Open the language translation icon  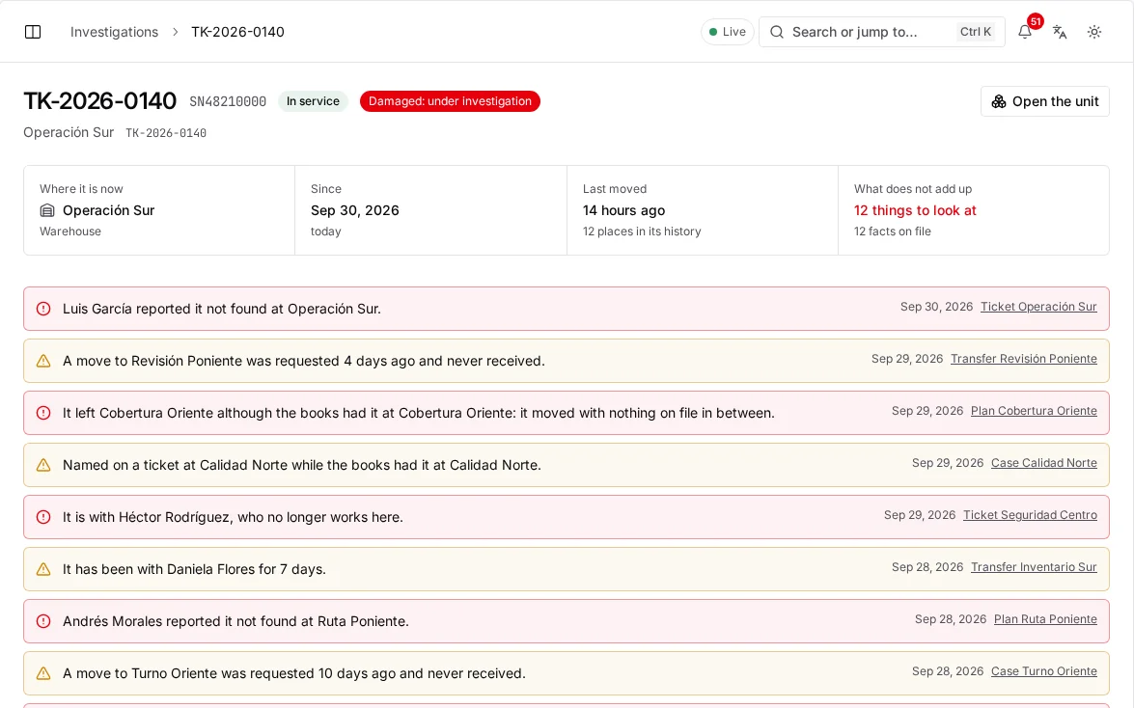click(1060, 32)
